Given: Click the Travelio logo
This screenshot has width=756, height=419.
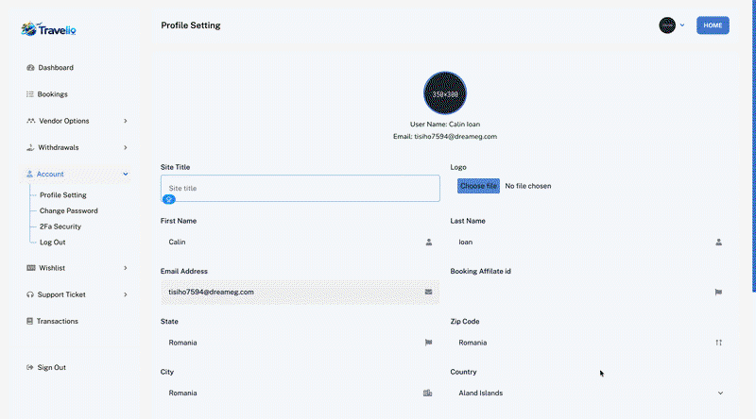Looking at the screenshot, I should point(48,29).
